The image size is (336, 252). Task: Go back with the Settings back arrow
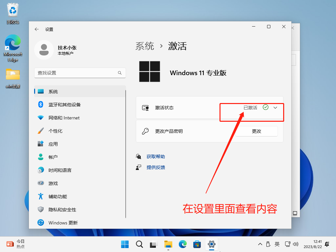tap(37, 29)
